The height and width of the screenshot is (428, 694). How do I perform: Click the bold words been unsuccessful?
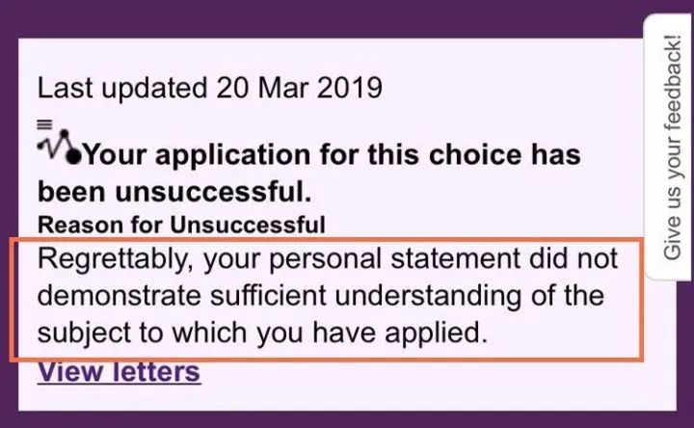[174, 192]
